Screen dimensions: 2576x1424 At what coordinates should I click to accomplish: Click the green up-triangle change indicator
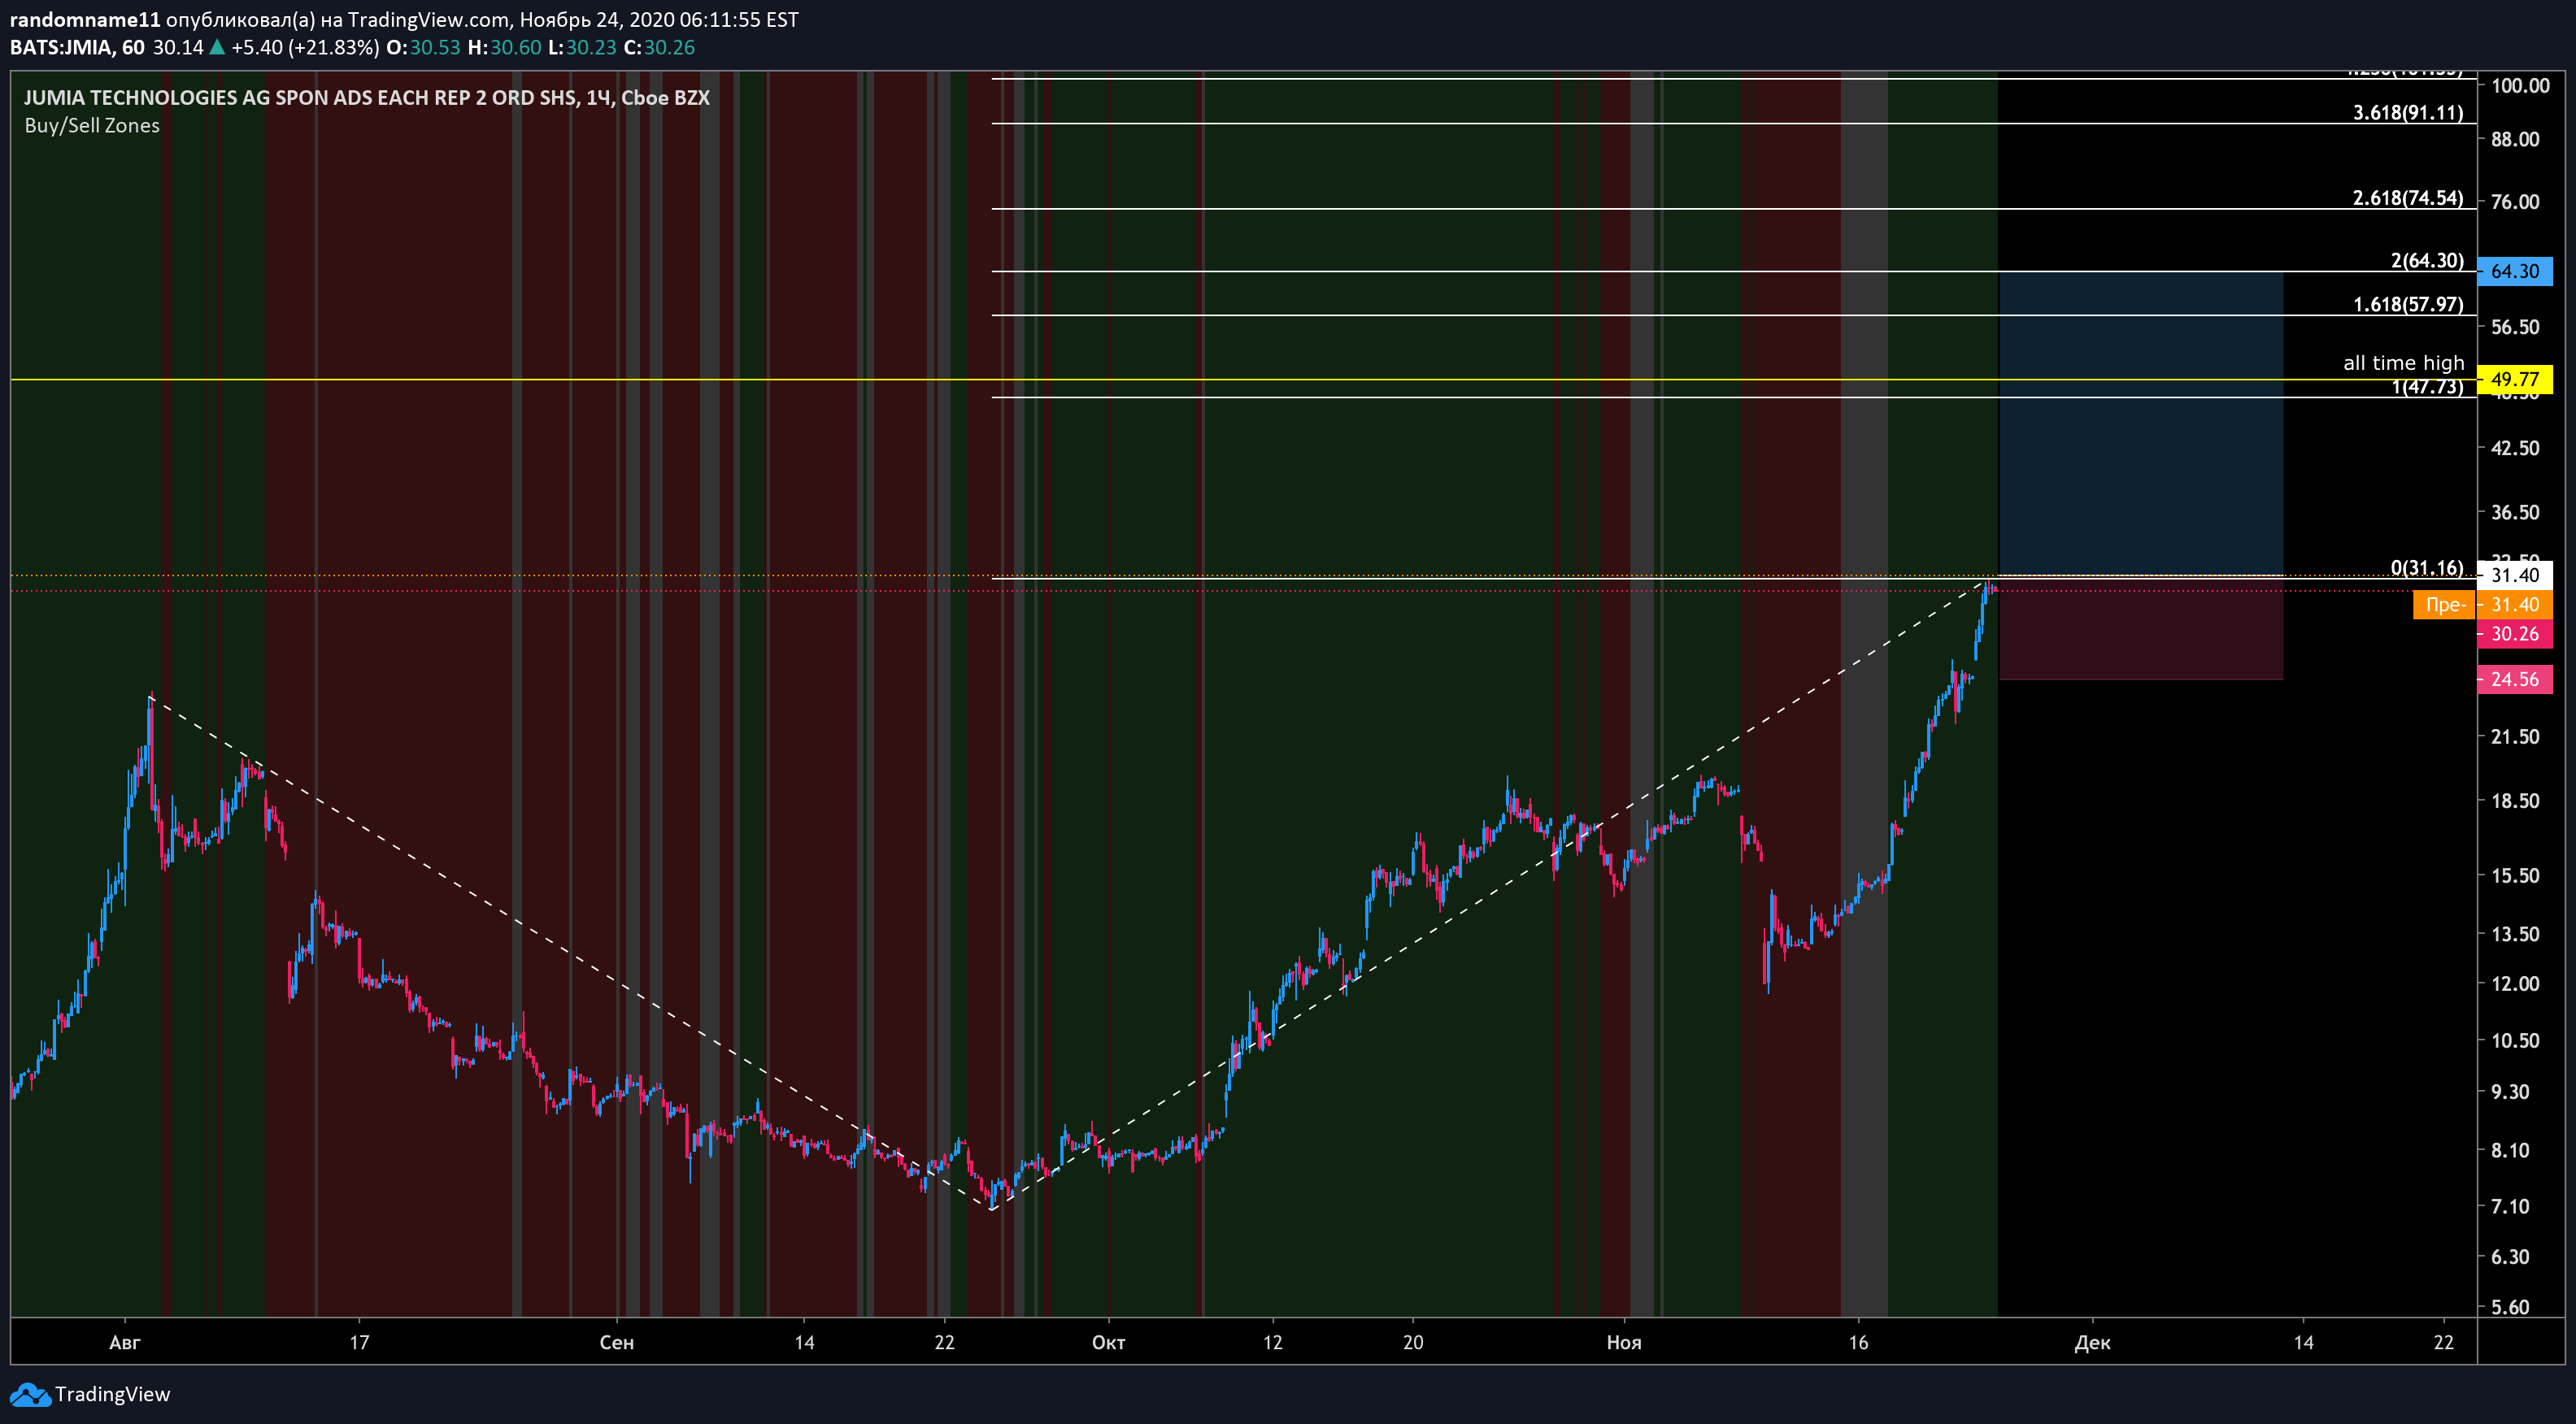[217, 47]
